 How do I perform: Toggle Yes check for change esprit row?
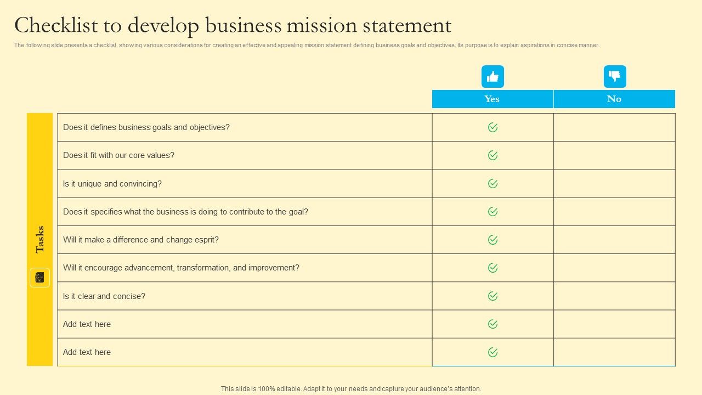pyautogui.click(x=493, y=240)
